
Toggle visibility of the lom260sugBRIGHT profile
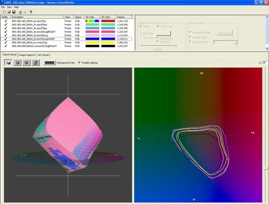(6, 32)
